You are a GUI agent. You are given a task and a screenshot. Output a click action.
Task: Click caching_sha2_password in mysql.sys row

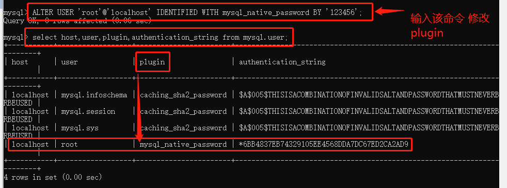(183, 128)
